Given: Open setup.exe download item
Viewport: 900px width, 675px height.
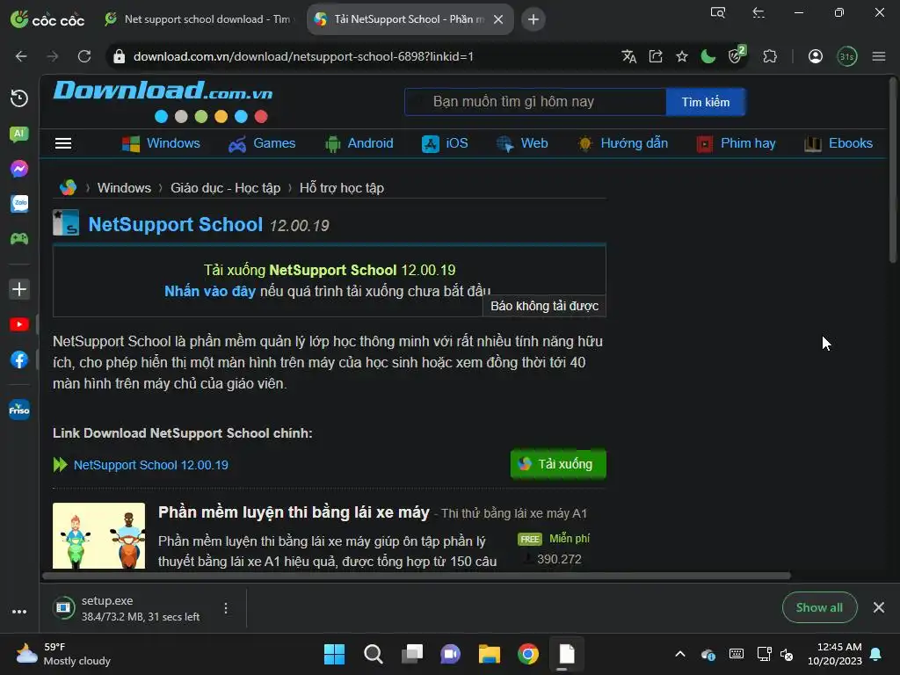Looking at the screenshot, I should (x=134, y=608).
